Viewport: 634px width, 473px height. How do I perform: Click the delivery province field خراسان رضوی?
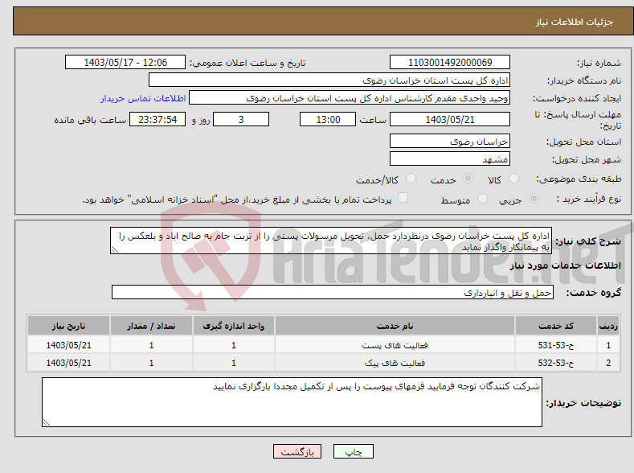pyautogui.click(x=450, y=142)
